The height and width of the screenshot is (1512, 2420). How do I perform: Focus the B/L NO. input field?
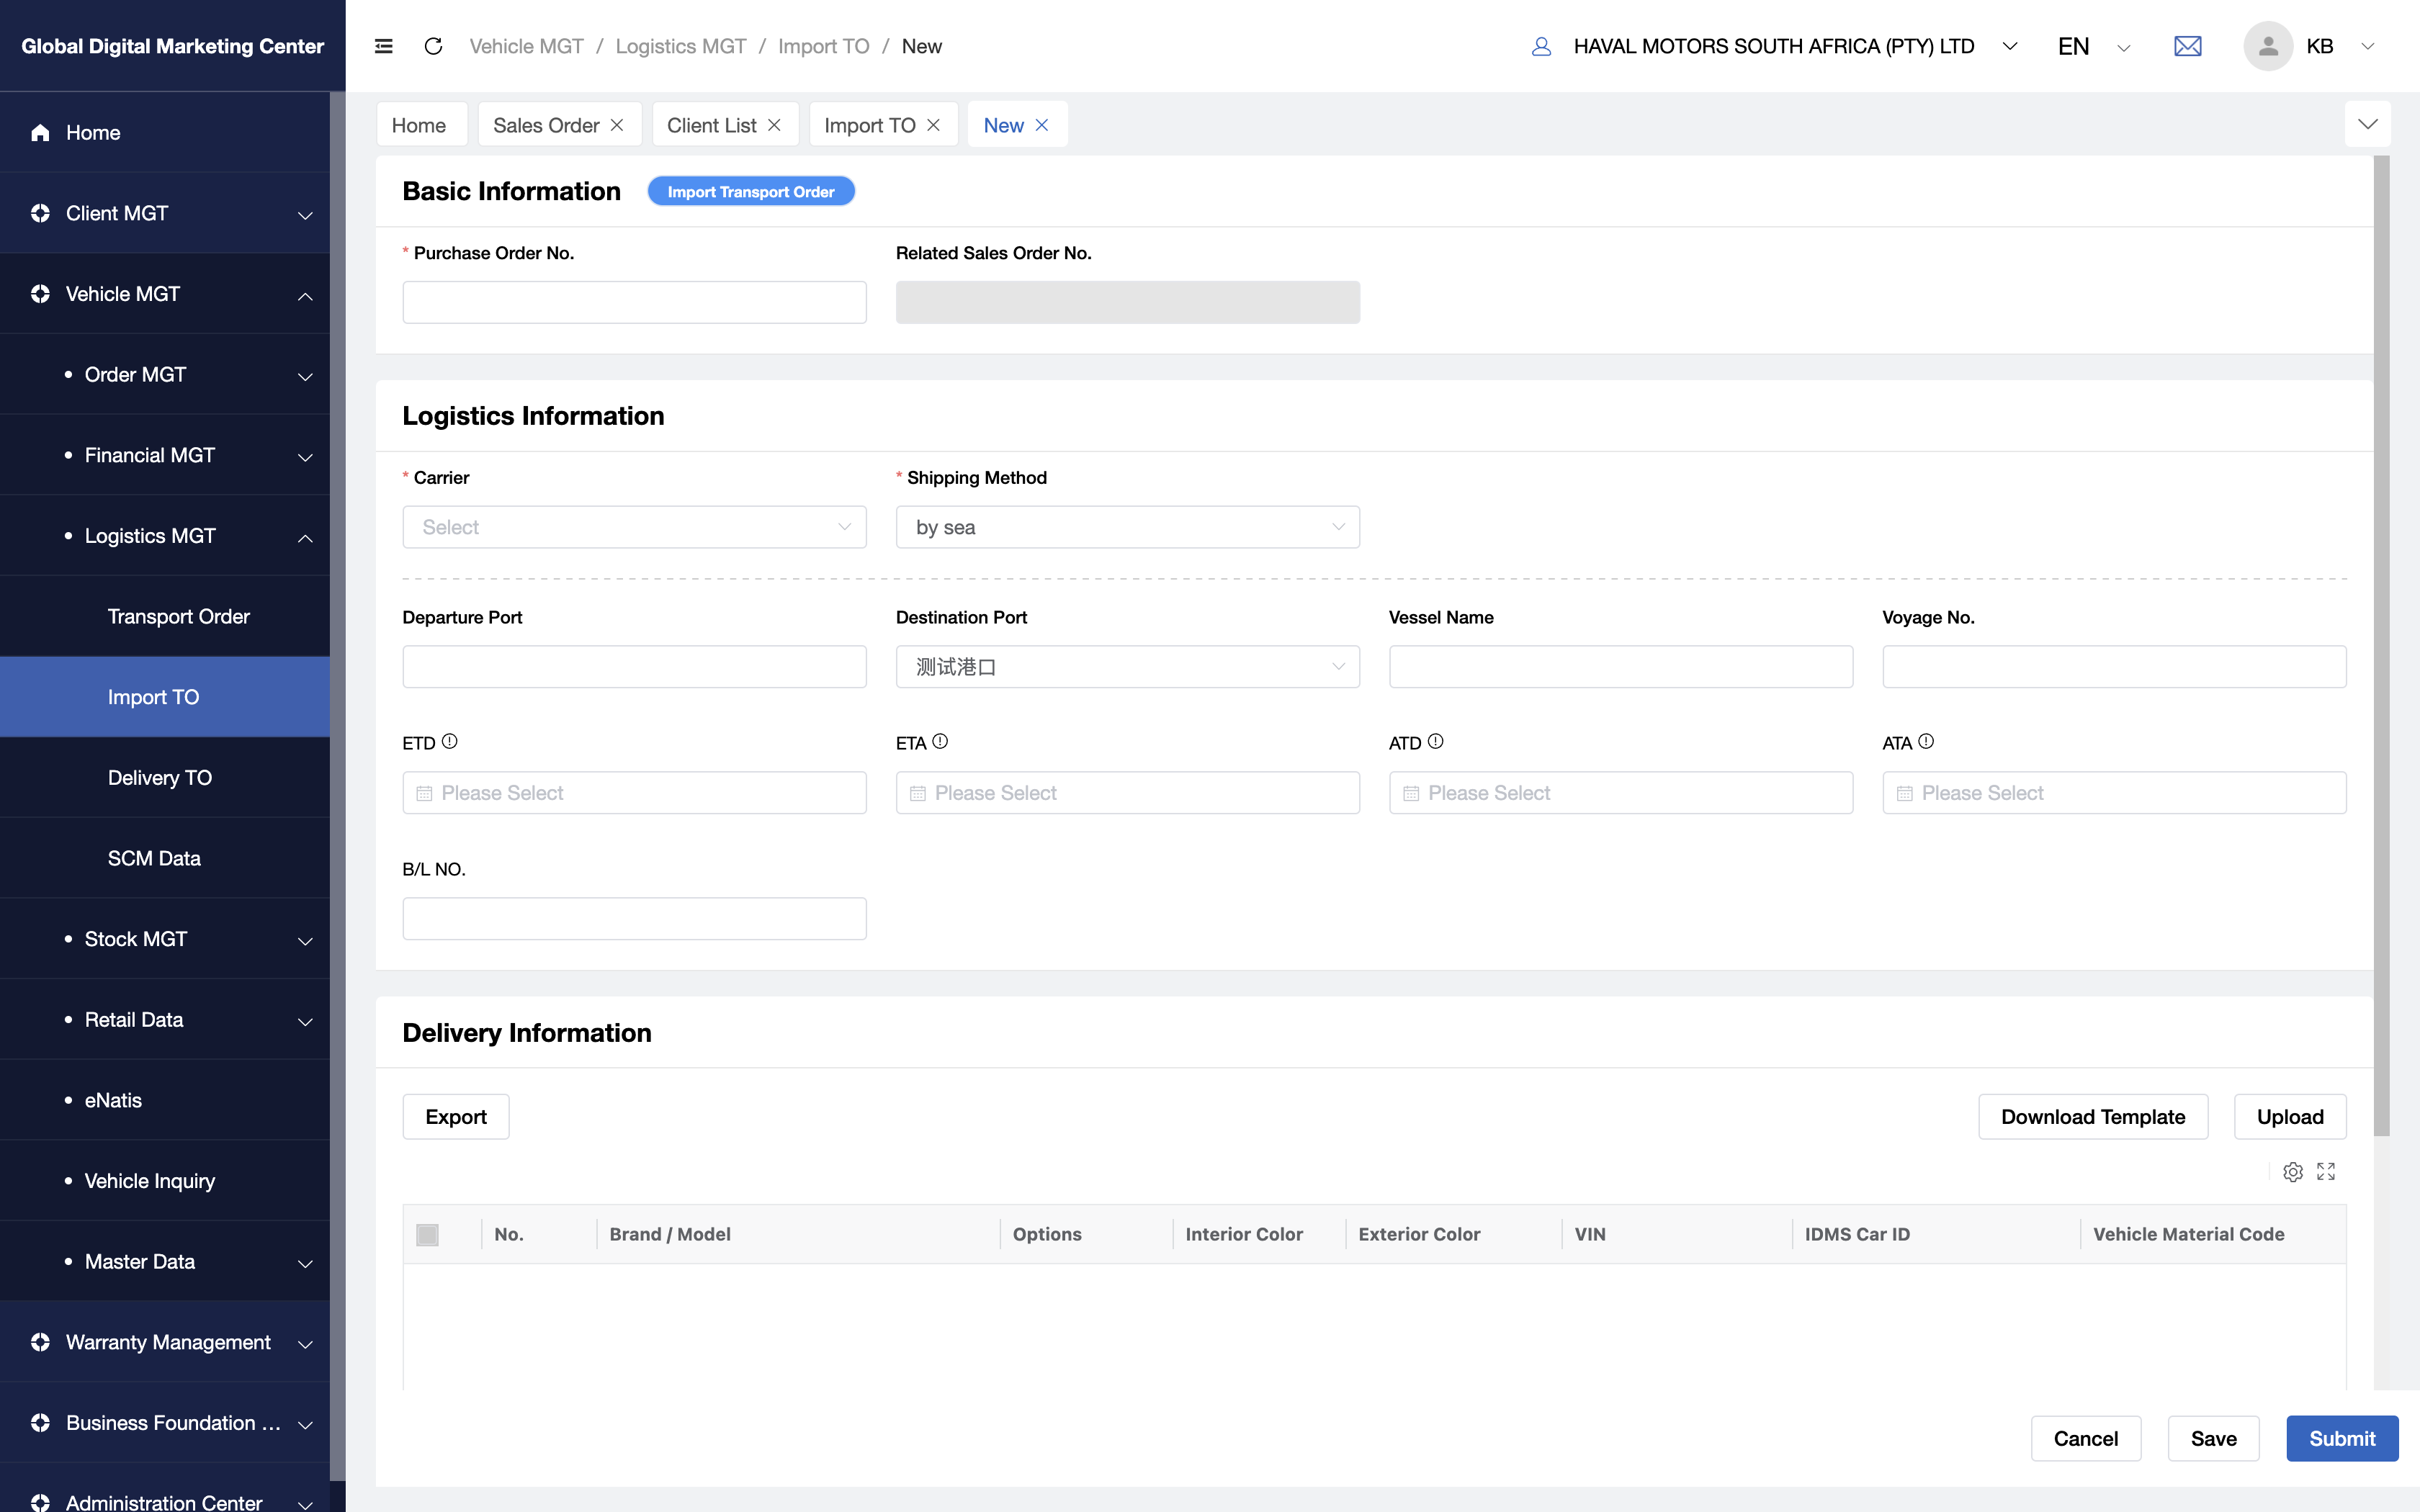(634, 918)
